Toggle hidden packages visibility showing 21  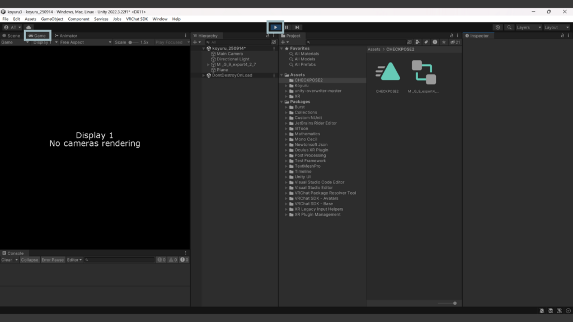coord(455,42)
